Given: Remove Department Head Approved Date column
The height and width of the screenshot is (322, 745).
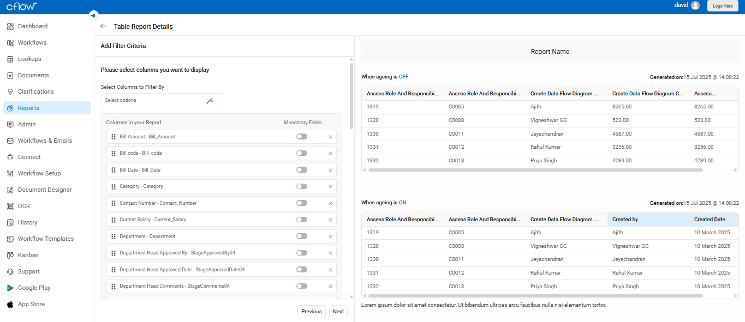Looking at the screenshot, I should [x=330, y=270].
